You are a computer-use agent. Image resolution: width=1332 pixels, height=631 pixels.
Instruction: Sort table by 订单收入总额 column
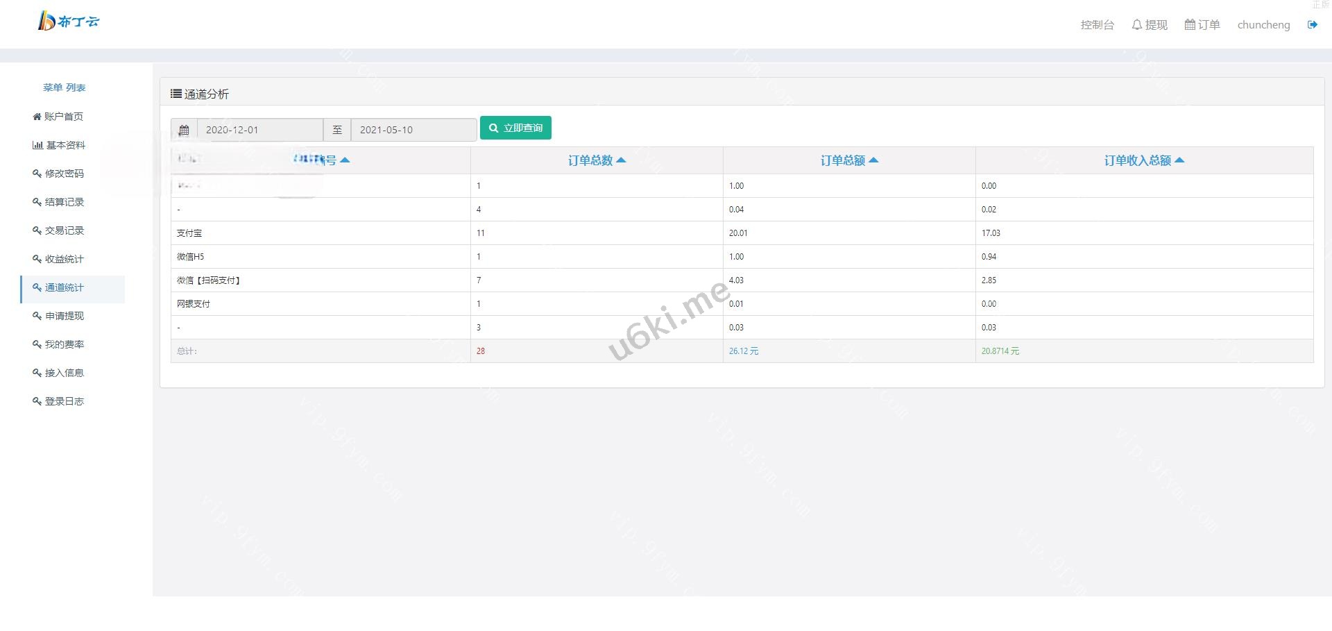pos(1144,160)
